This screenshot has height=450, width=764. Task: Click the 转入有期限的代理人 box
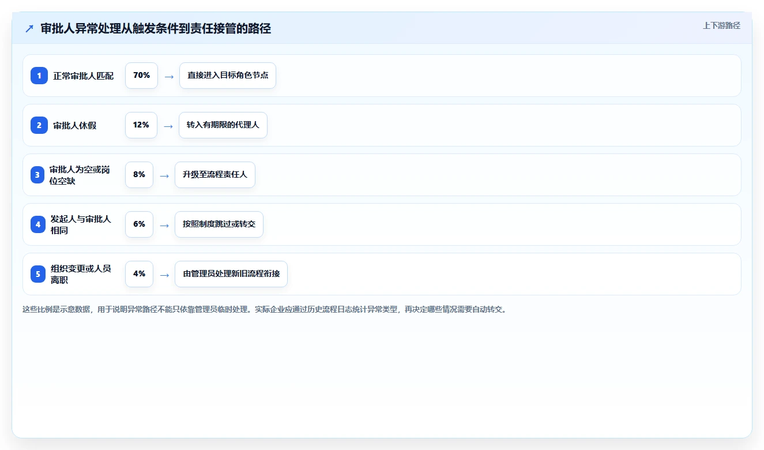pyautogui.click(x=223, y=125)
